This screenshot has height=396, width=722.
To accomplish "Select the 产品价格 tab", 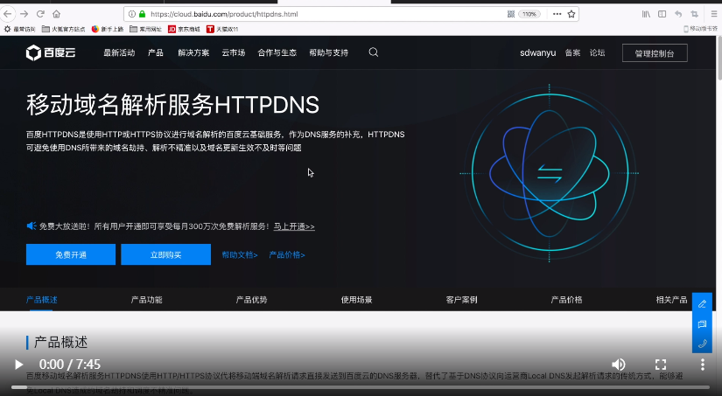I will coord(566,300).
